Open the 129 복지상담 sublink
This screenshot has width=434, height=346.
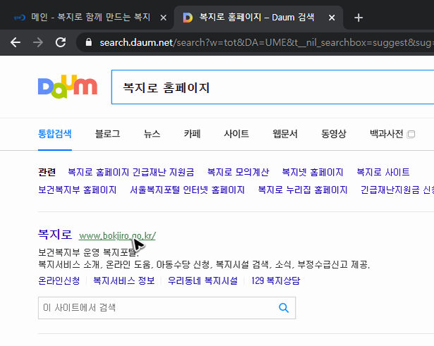276,280
